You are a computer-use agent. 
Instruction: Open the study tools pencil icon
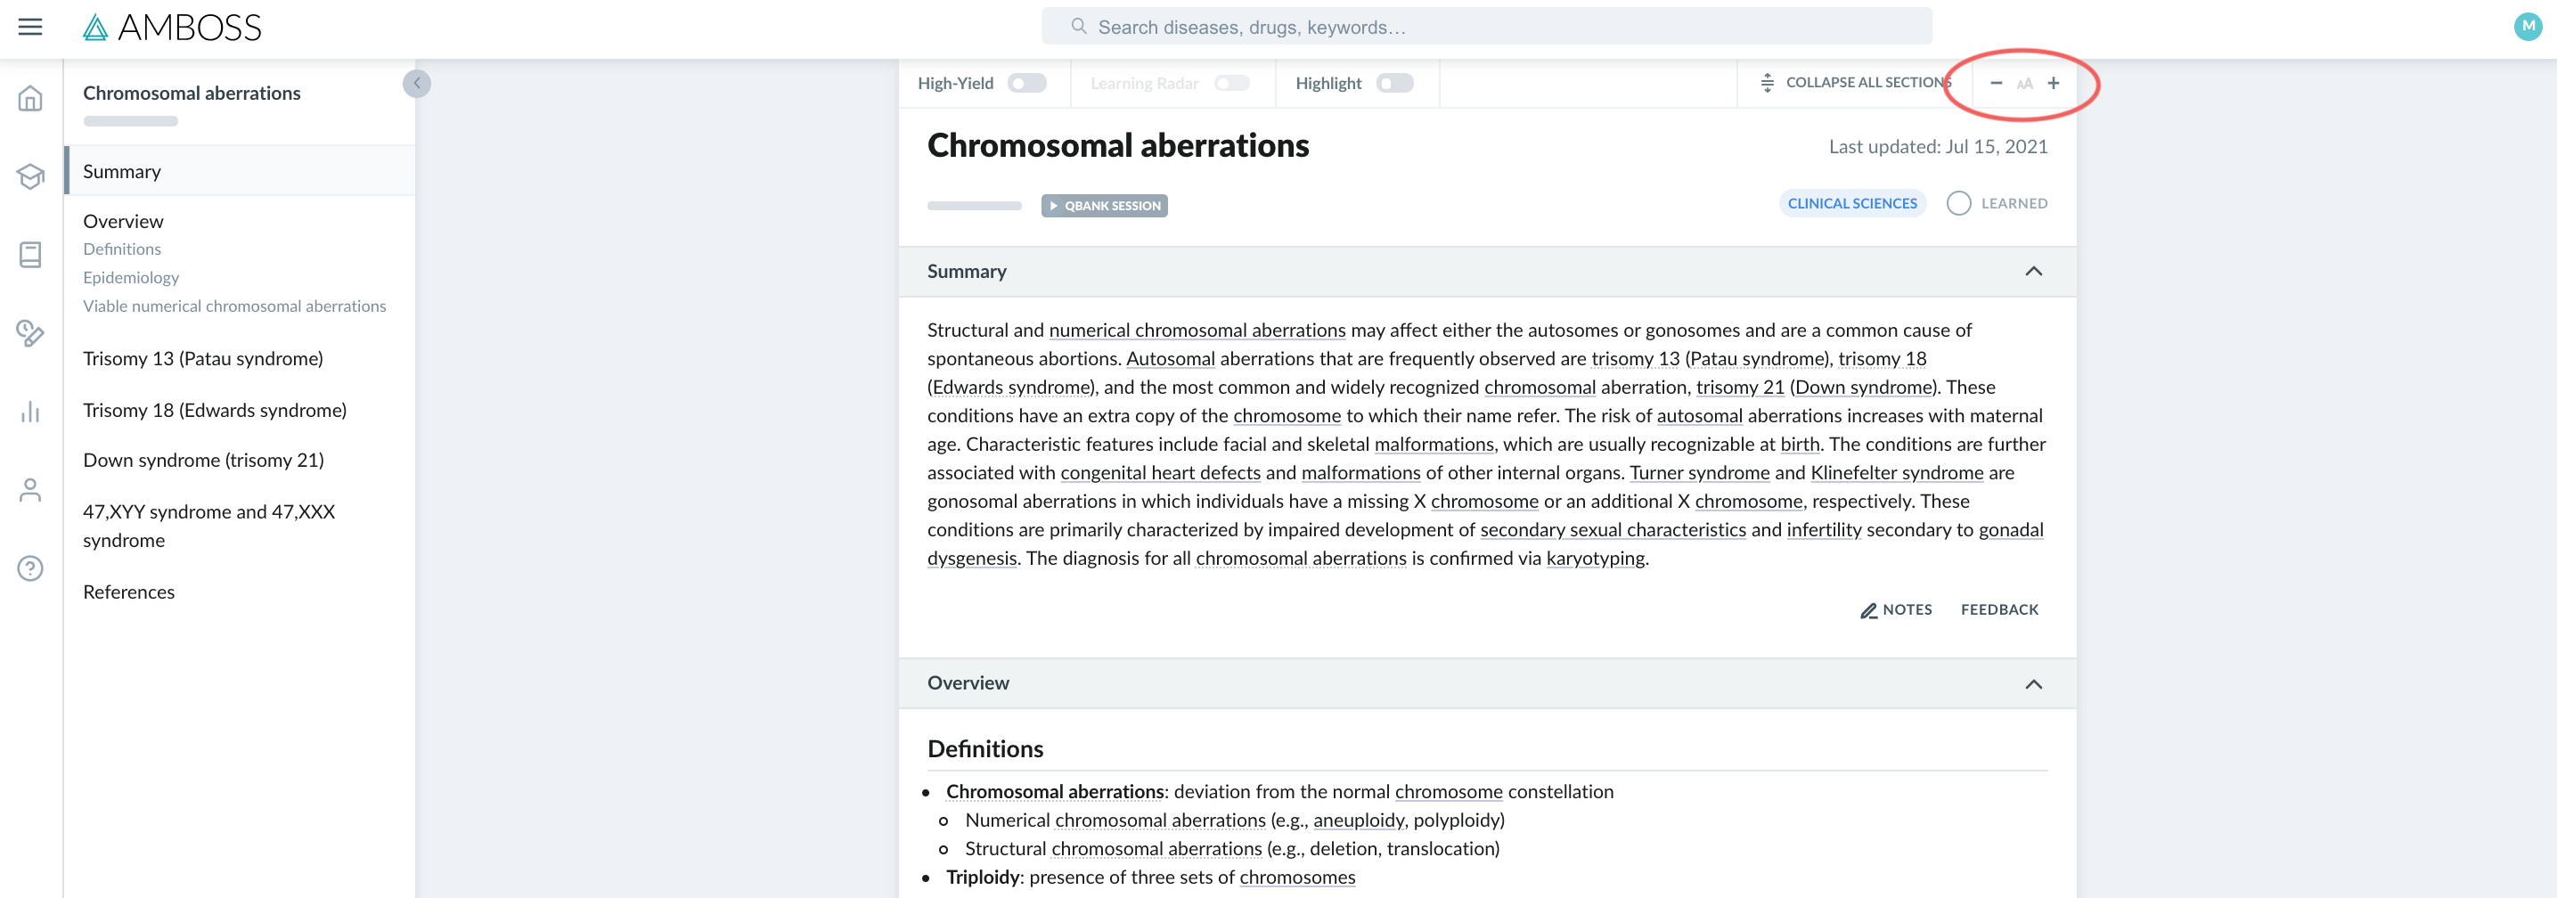tap(29, 332)
